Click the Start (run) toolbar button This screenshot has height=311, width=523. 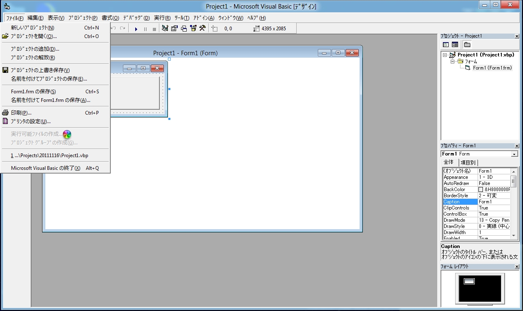136,29
